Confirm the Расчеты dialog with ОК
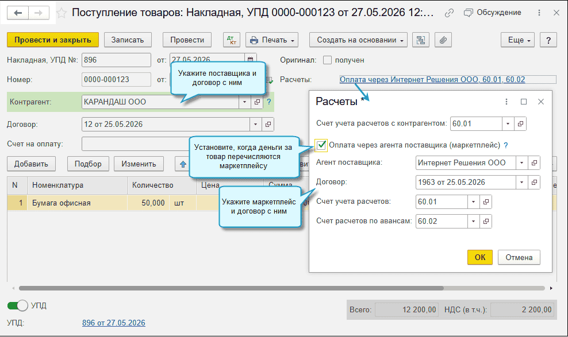 point(480,257)
